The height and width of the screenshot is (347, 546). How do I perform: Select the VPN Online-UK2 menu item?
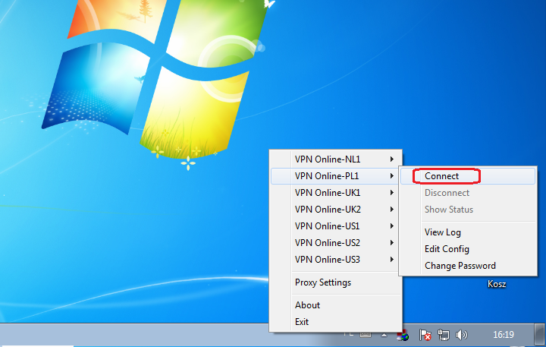(x=336, y=210)
